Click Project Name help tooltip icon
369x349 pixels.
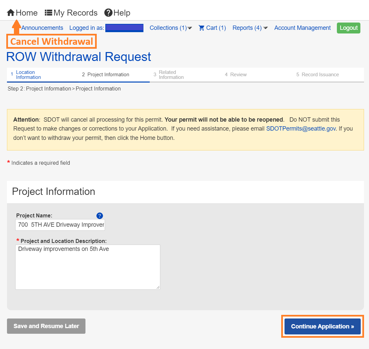(100, 216)
